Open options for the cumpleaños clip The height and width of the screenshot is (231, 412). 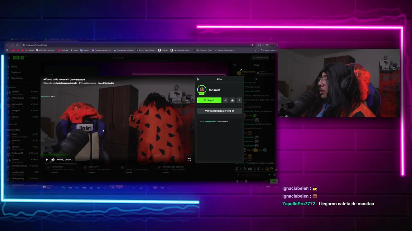click(77, 167)
